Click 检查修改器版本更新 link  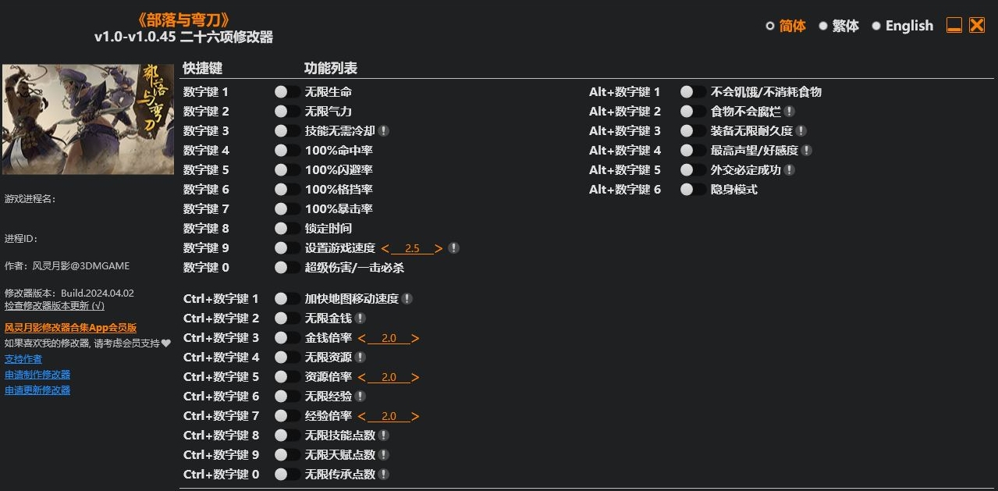(55, 305)
